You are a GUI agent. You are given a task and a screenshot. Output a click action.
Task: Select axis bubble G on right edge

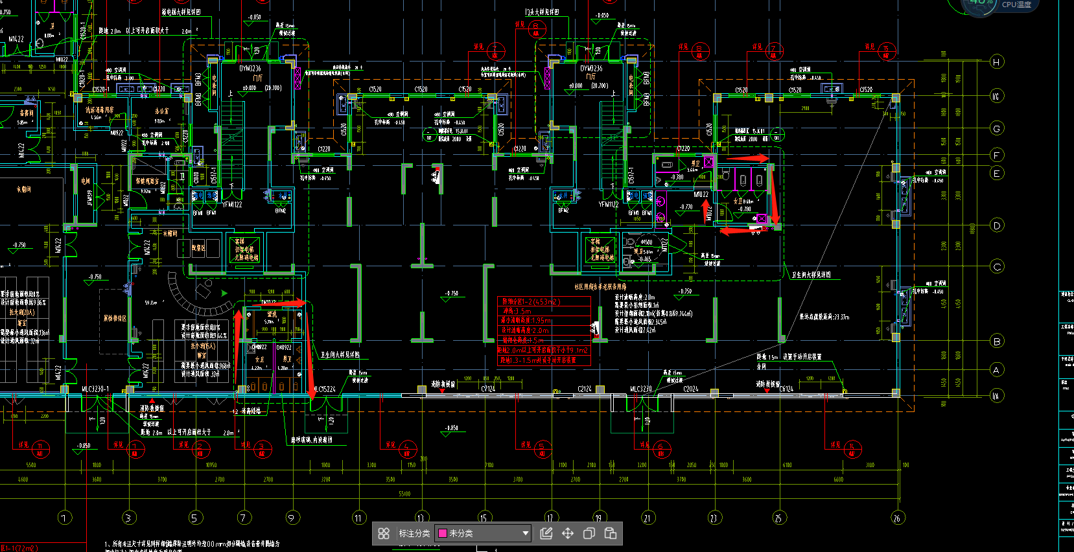click(997, 128)
